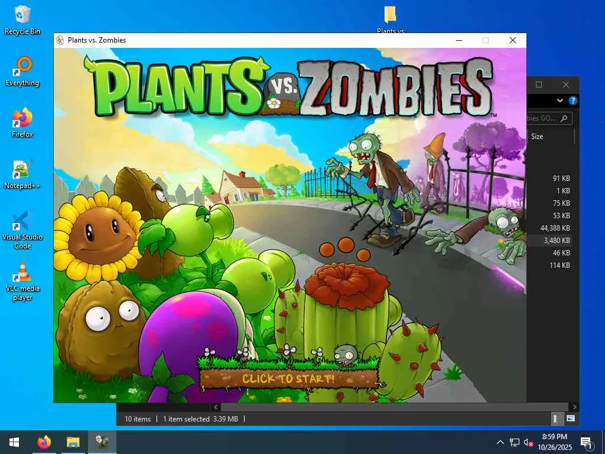Close the File Explorer window behind

[x=565, y=85]
